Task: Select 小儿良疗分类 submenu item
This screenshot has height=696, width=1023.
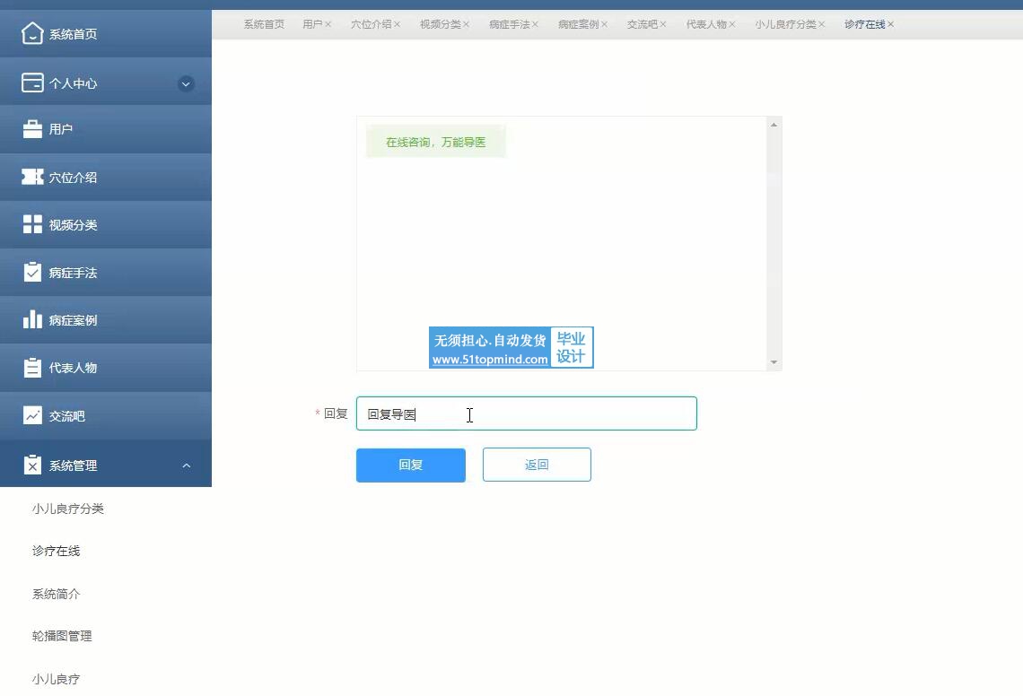Action: pyautogui.click(x=68, y=509)
